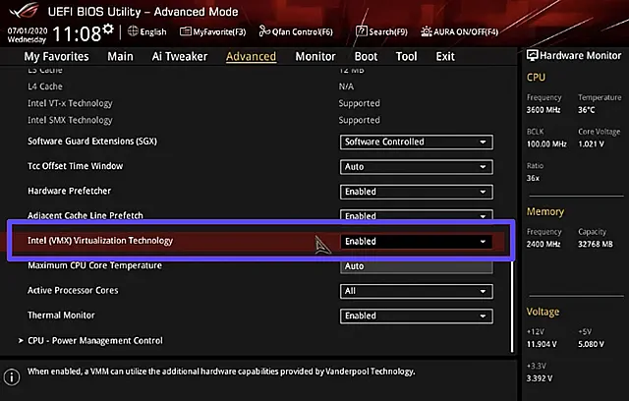
Task: Click CPU temperature value 36°C
Action: [x=586, y=110]
